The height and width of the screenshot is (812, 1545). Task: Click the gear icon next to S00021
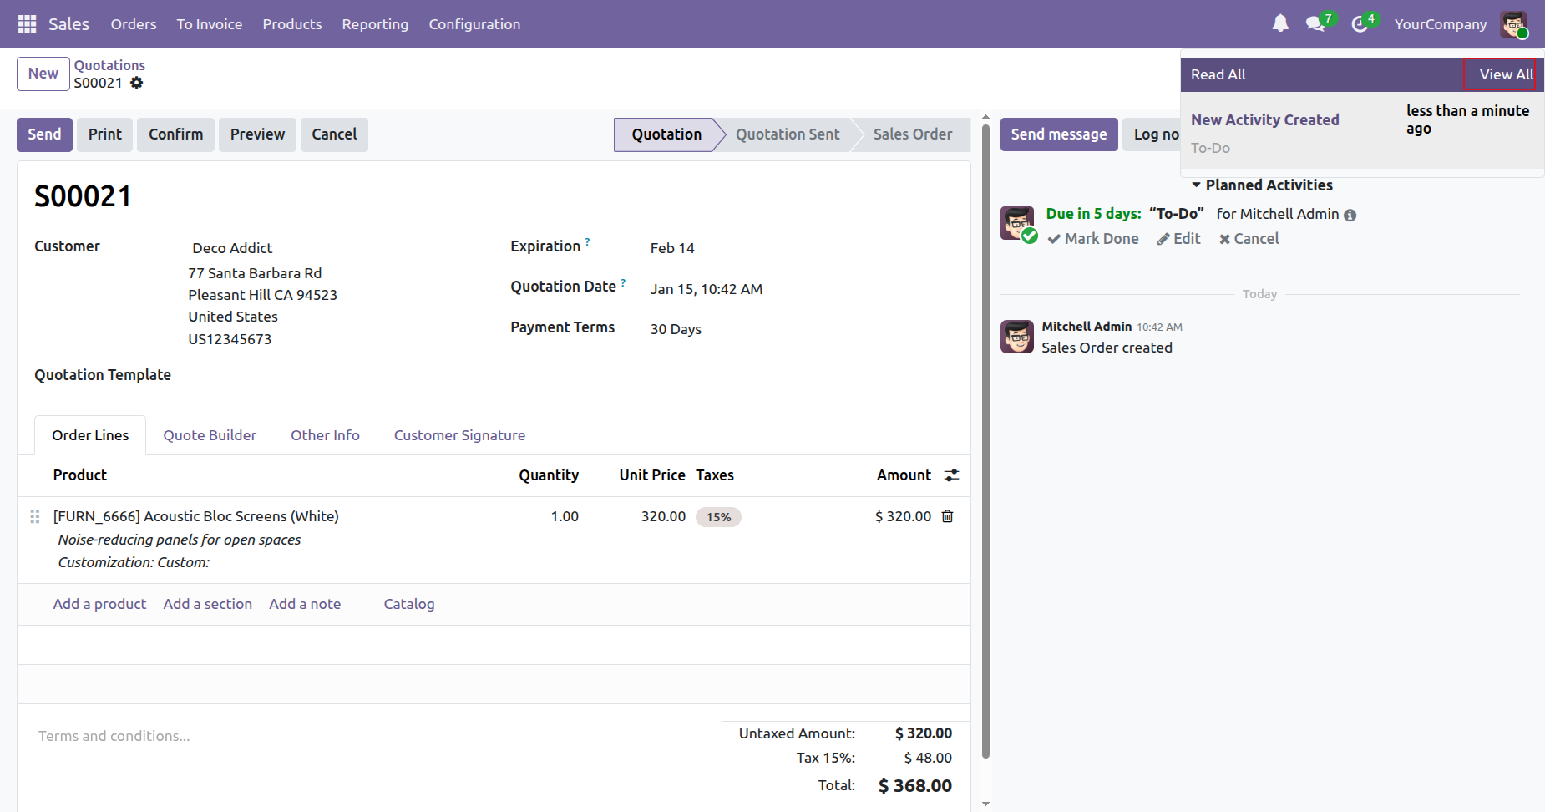137,83
